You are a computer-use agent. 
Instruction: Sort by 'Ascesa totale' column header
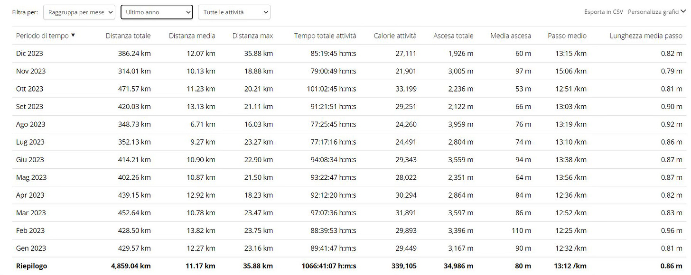(x=453, y=36)
